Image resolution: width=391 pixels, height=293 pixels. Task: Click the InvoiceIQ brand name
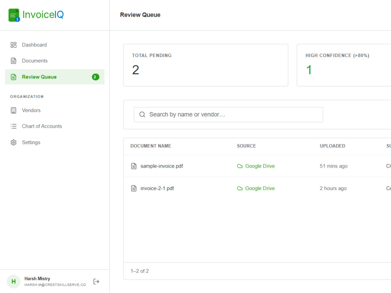(43, 15)
